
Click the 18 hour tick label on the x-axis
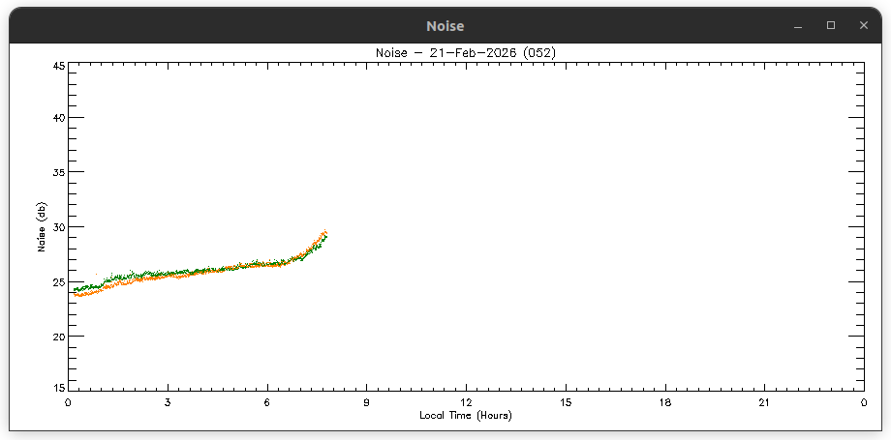664,401
